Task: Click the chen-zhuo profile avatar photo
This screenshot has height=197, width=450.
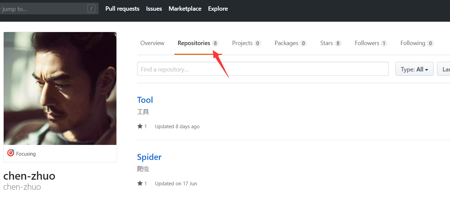Action: [60, 88]
